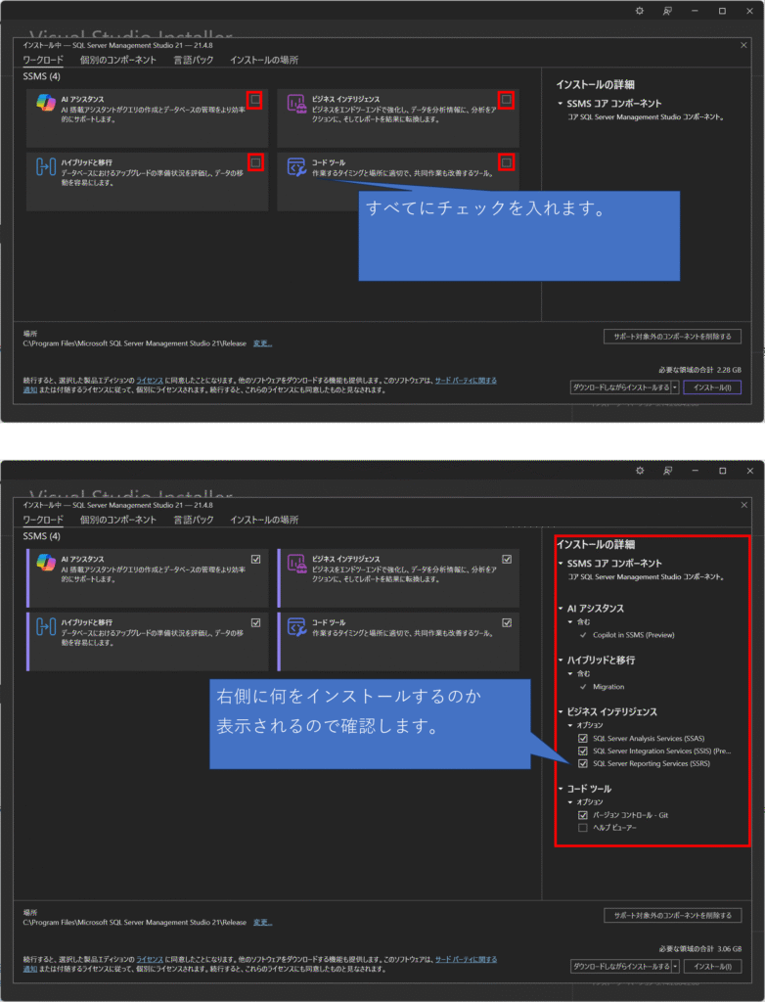Click サポート対象外のコンポーネントを削除する in top window
Image resolution: width=765 pixels, height=1002 pixels.
point(672,337)
